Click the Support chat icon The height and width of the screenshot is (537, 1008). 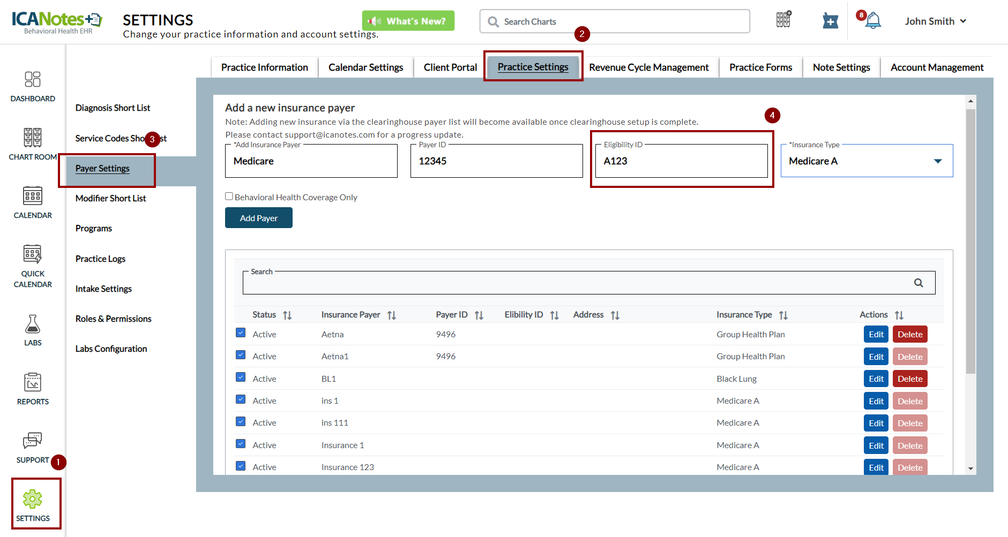(x=33, y=441)
